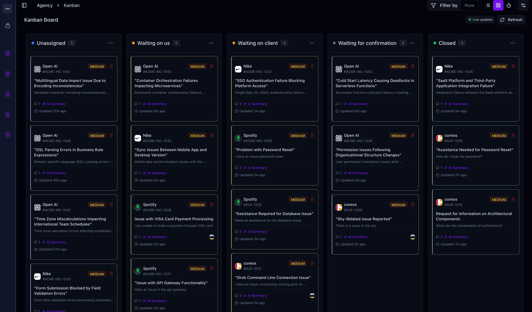Open "Problem with Password Reset" card
This screenshot has width=532, height=312.
[x=265, y=150]
